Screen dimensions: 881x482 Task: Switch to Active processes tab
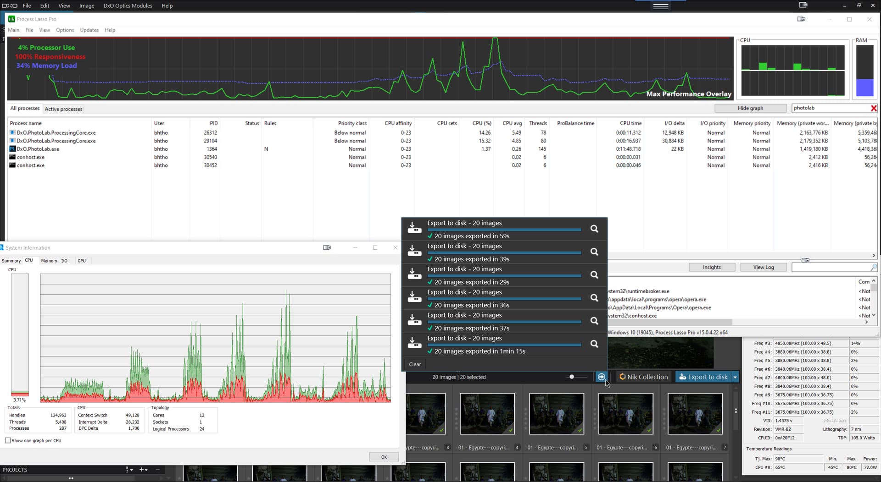63,109
